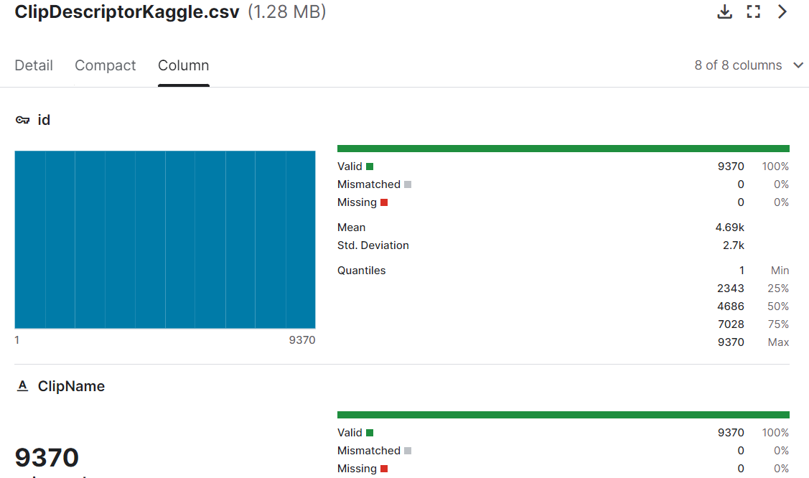Image resolution: width=809 pixels, height=478 pixels.
Task: Click the key icon beside id
Action: 23,121
